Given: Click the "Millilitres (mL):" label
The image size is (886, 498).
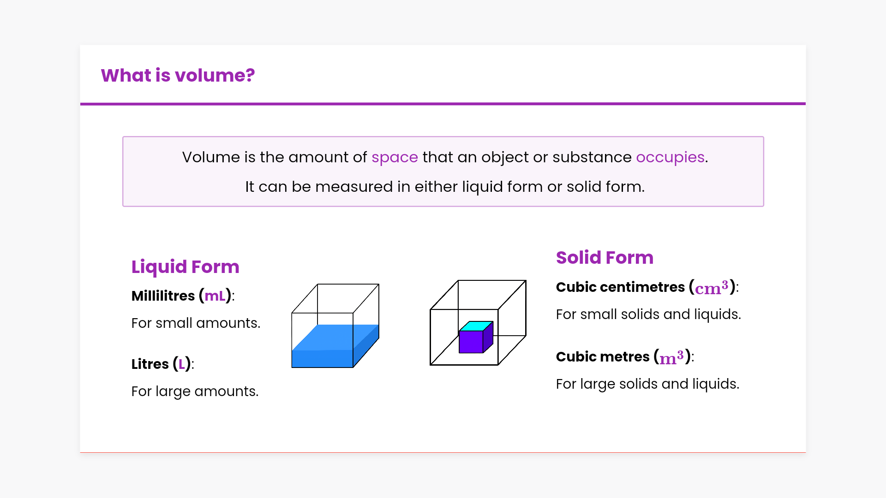Looking at the screenshot, I should coord(183,296).
